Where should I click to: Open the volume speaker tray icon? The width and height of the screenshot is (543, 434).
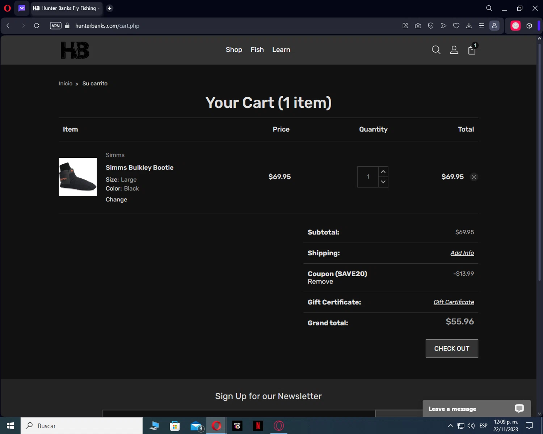471,426
